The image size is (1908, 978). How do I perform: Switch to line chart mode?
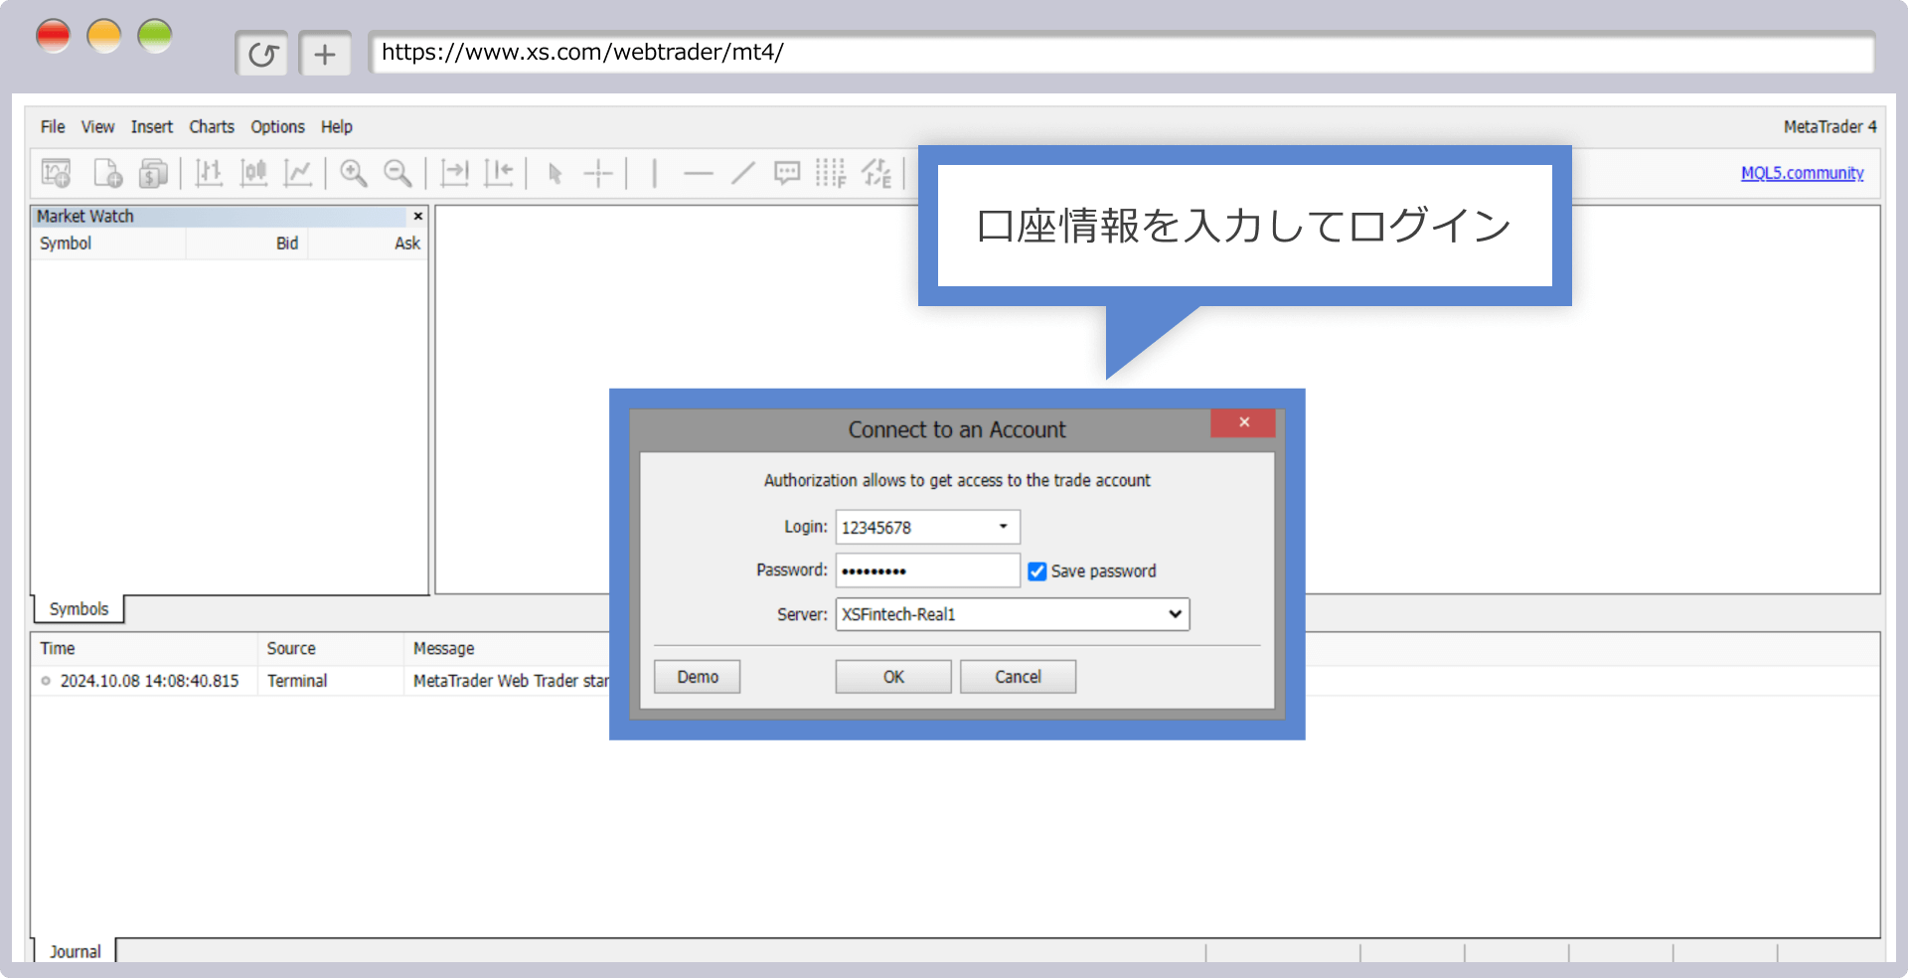pos(298,173)
